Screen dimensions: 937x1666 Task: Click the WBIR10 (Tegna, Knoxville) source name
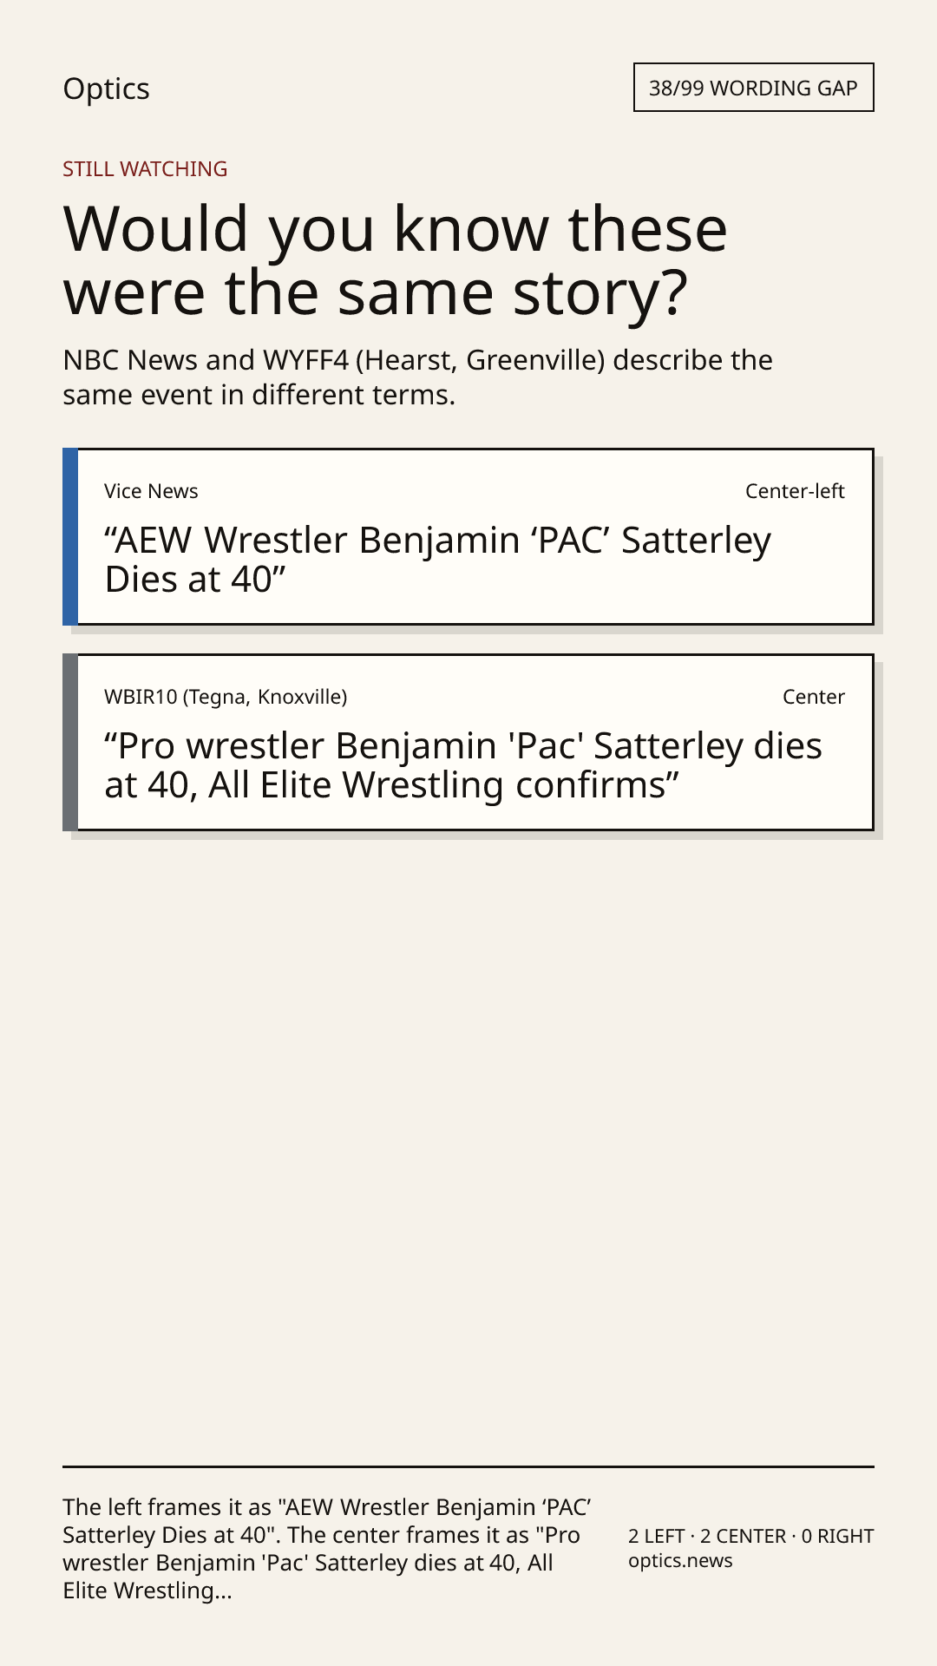pos(226,697)
